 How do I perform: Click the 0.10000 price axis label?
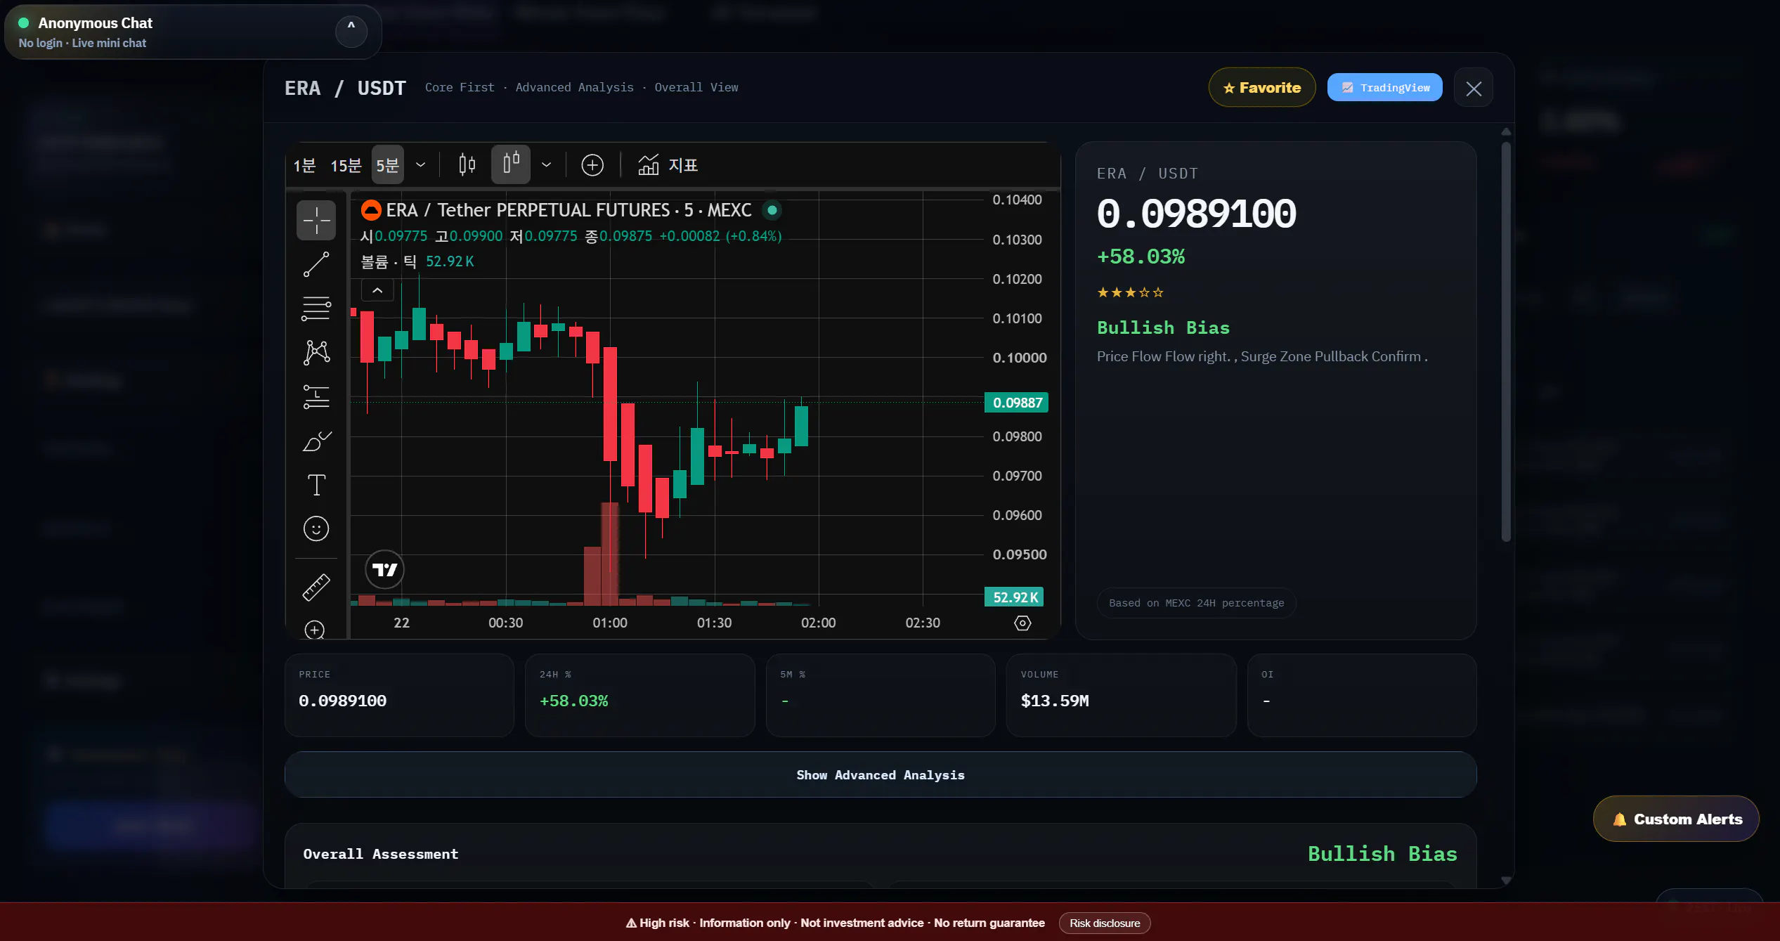click(x=1019, y=358)
